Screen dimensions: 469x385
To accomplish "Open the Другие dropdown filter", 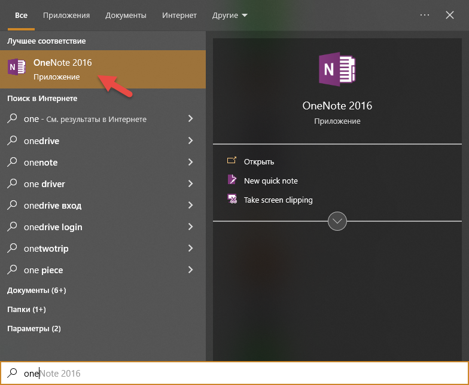I will pyautogui.click(x=230, y=16).
